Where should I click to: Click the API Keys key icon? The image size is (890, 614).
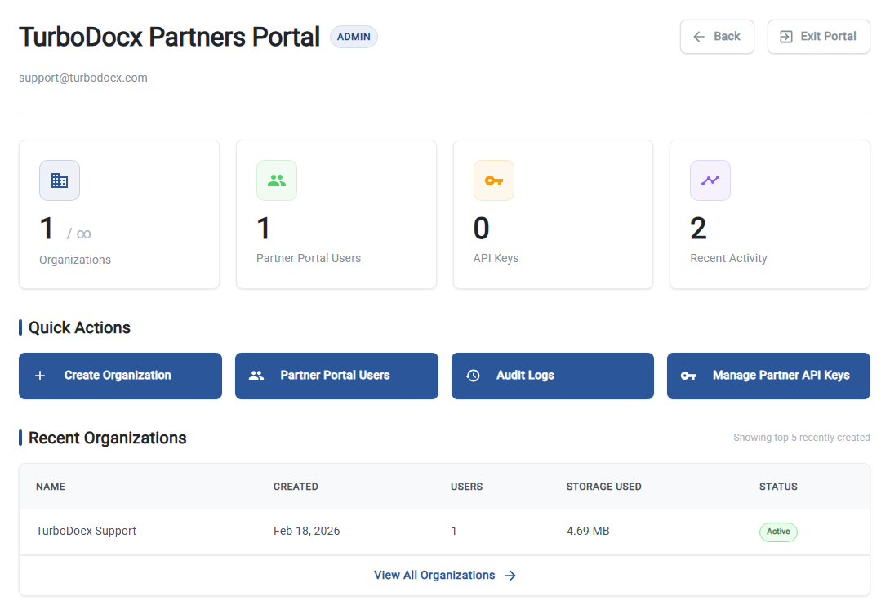(493, 180)
